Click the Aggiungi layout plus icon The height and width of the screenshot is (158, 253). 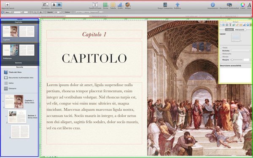(8, 5)
